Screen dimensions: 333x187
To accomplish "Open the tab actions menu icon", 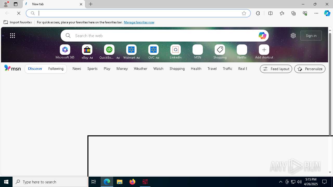I will click(x=16, y=4).
